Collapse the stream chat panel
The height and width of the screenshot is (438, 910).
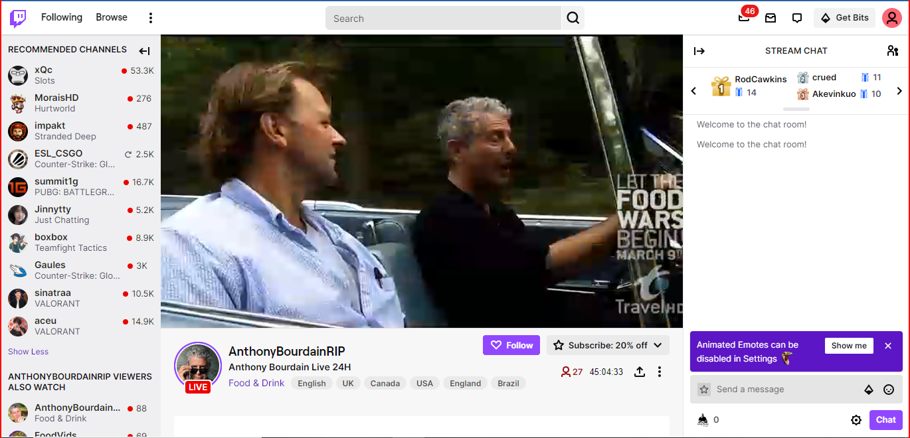click(699, 51)
